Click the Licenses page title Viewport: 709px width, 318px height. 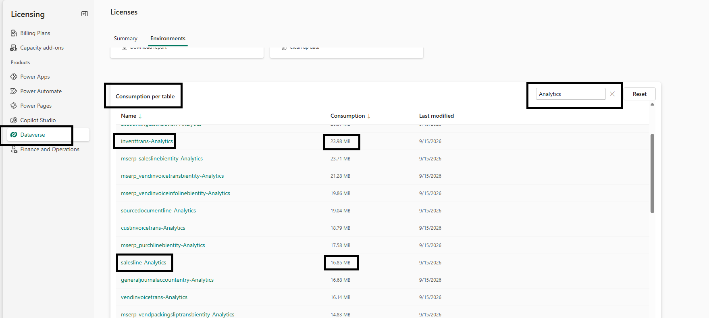tap(124, 12)
